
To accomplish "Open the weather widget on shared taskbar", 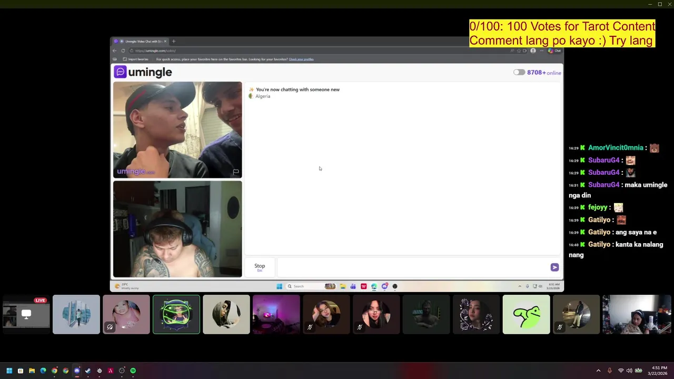I will pos(125,286).
